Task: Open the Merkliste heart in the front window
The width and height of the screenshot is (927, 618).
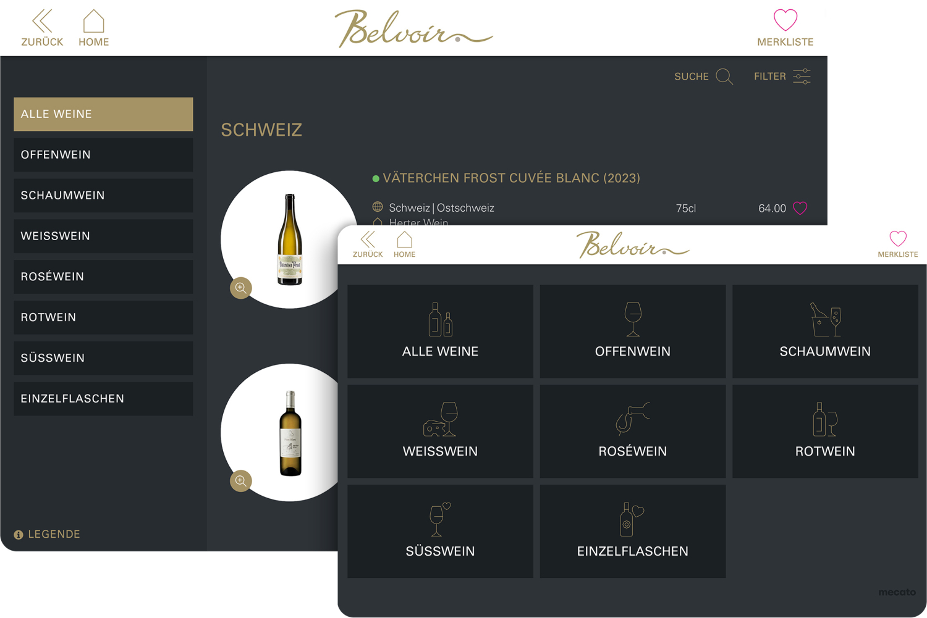Action: [x=898, y=239]
